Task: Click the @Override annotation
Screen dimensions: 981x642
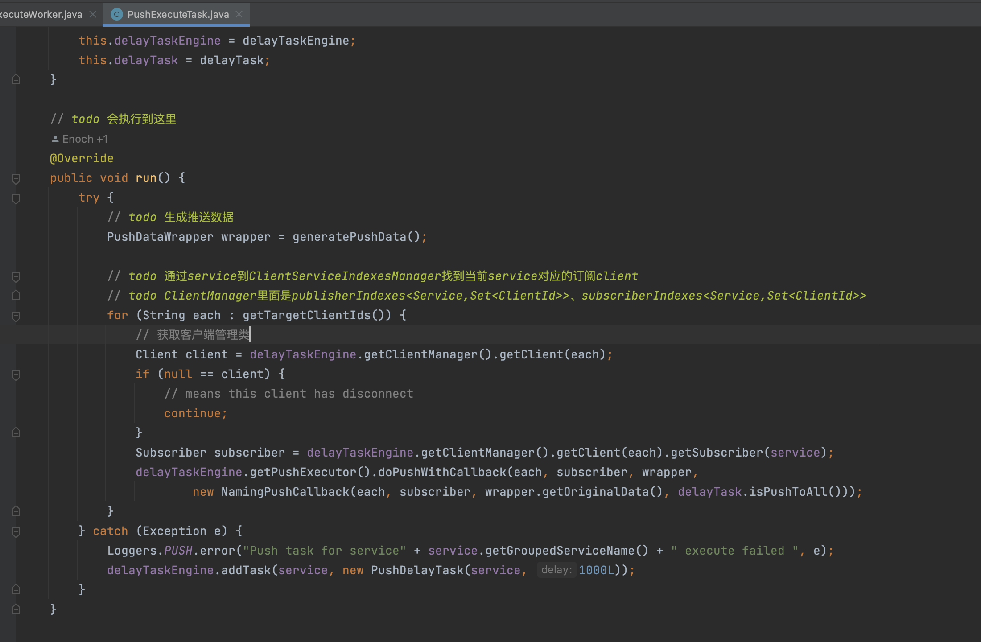Action: pyautogui.click(x=82, y=158)
